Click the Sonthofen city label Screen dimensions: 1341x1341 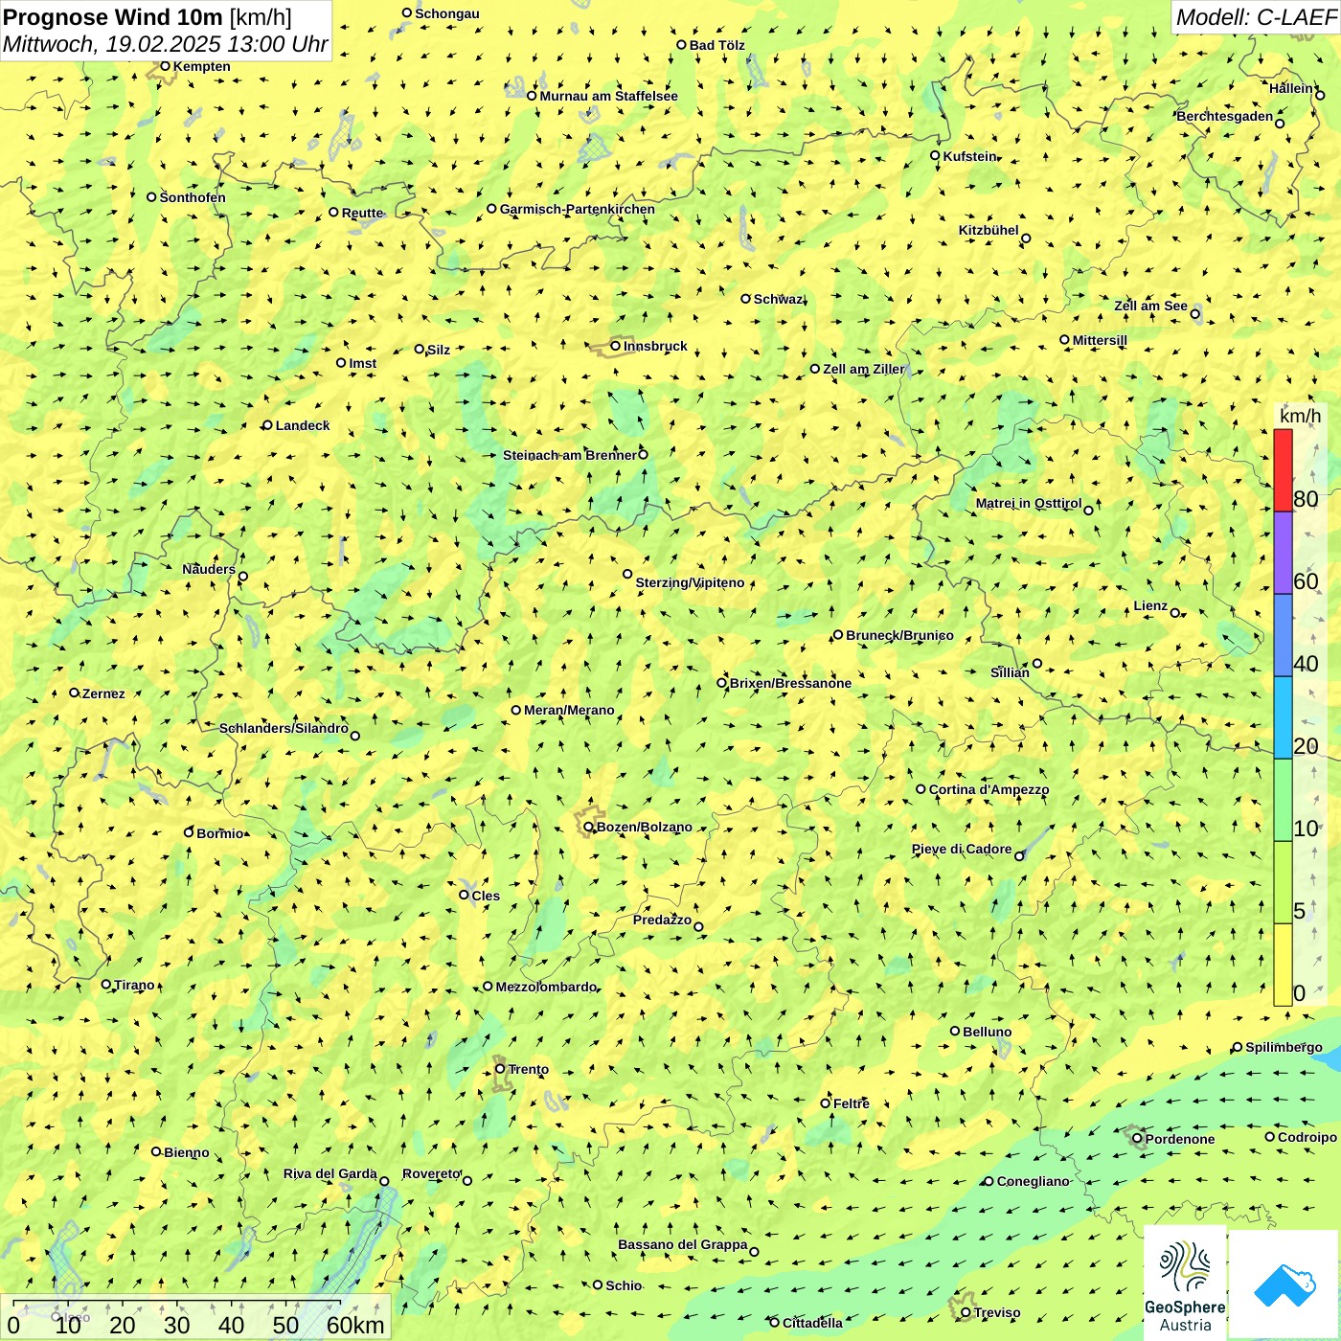coord(193,197)
